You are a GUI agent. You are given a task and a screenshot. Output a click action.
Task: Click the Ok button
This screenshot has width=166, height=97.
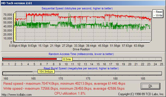pyautogui.click(x=150, y=86)
